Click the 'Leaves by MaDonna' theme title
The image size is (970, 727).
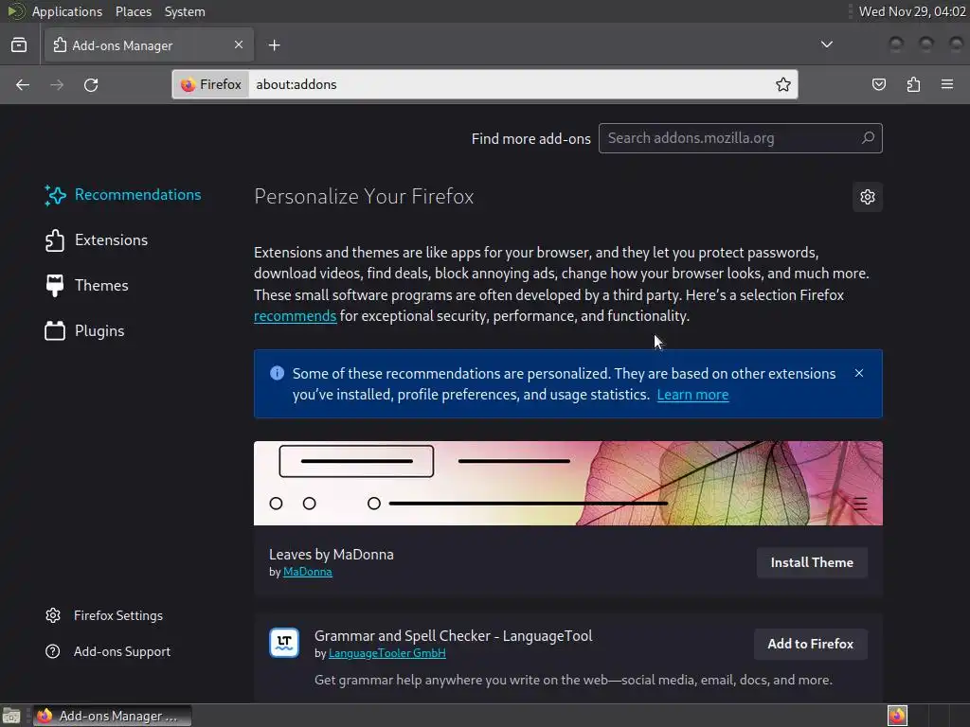(x=332, y=555)
